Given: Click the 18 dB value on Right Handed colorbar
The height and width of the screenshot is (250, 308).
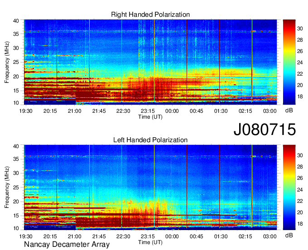Looking at the screenshot, I should tap(300, 96).
